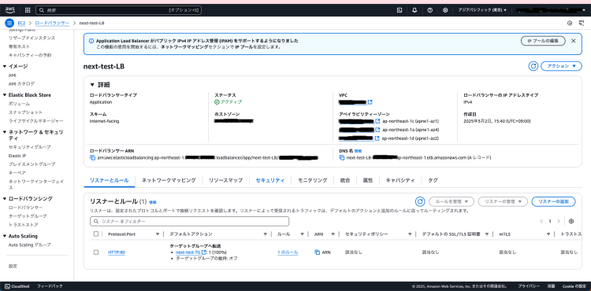This screenshot has width=591, height=291.
Task: Open the clock icon near breadcrumbs
Action: tap(570, 24)
